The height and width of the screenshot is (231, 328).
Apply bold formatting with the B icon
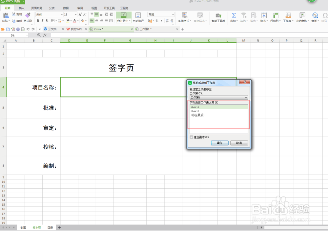click(x=38, y=21)
